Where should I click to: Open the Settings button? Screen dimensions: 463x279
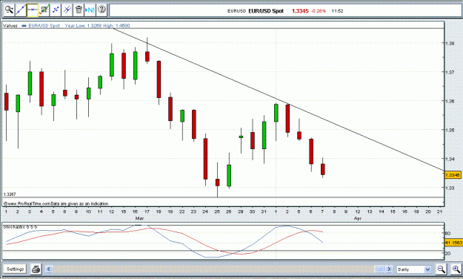(x=15, y=269)
